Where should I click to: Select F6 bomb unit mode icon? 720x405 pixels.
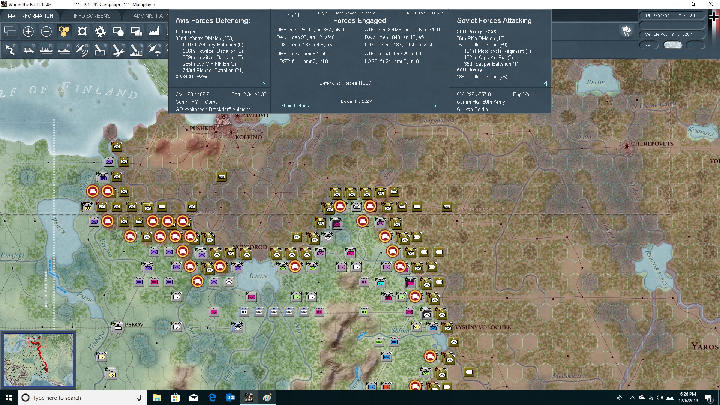(x=100, y=50)
